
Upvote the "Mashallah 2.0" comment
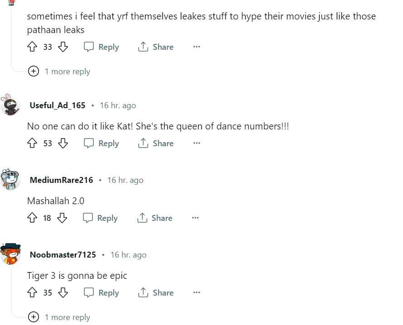coord(32,218)
